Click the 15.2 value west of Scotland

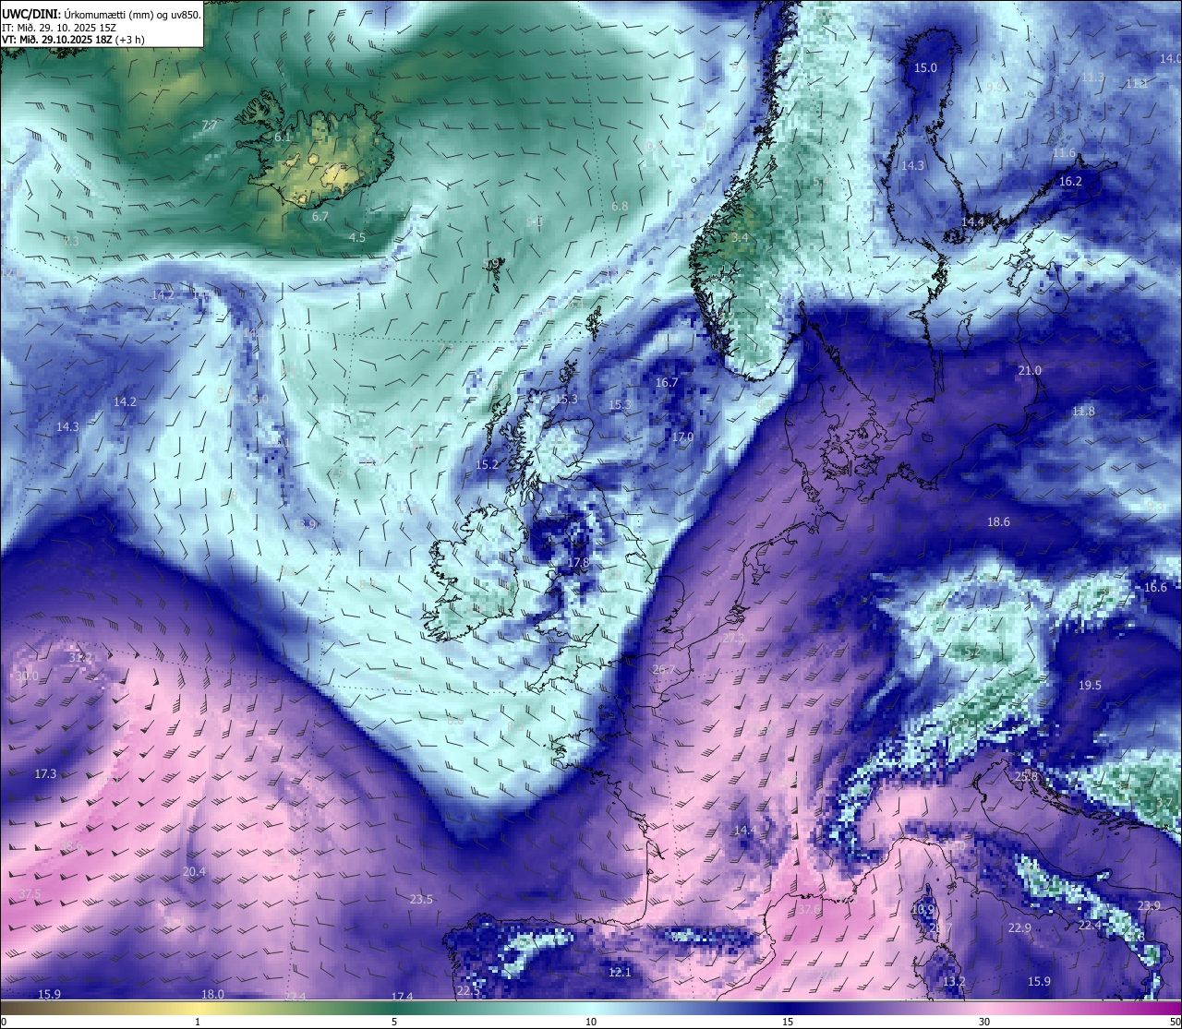tap(487, 464)
